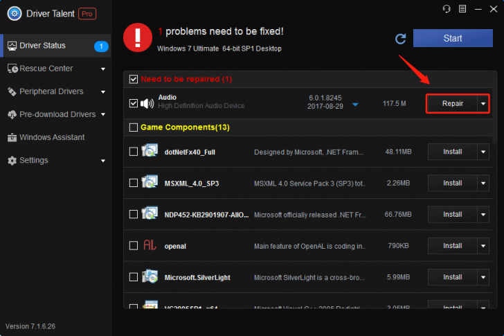This screenshot has height=336, width=504.
Task: Click the red exclamation warning icon
Action: point(138,37)
